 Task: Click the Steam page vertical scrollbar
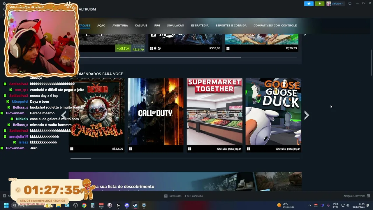pos(371,63)
